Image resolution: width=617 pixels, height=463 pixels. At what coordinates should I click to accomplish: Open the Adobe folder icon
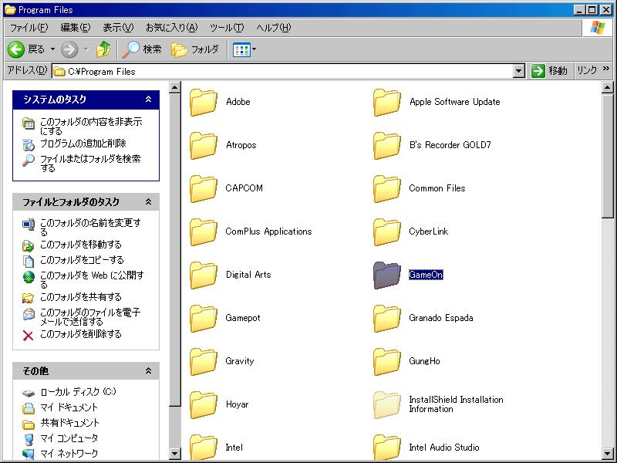pos(204,102)
